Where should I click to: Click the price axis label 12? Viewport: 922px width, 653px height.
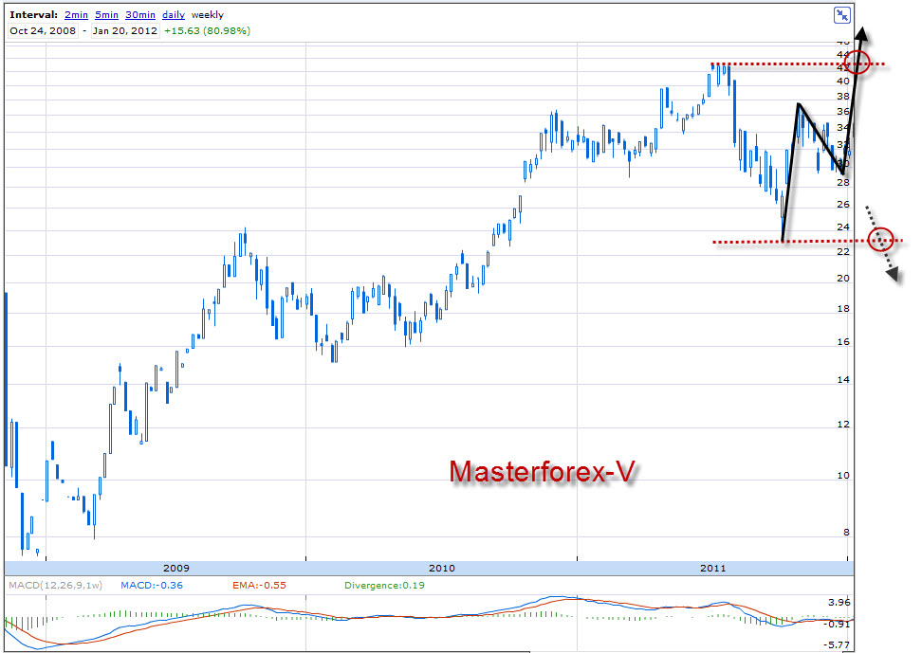[843, 425]
